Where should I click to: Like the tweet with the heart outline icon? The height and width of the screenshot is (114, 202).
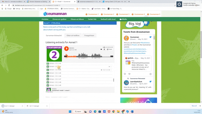tap(129, 74)
